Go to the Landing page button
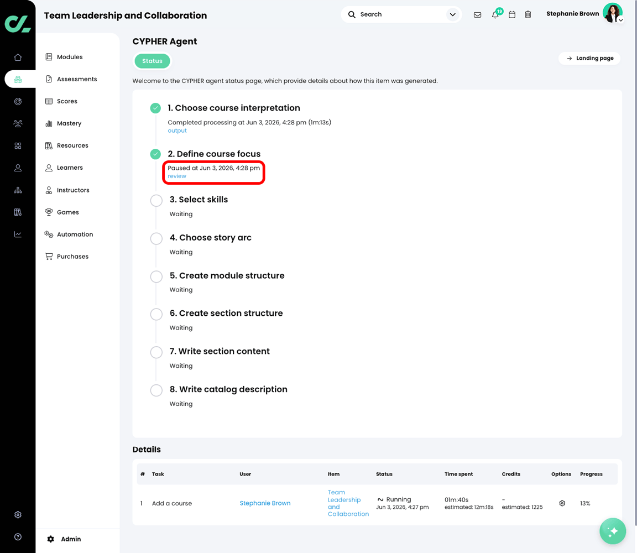This screenshot has width=637, height=553. 589,58
